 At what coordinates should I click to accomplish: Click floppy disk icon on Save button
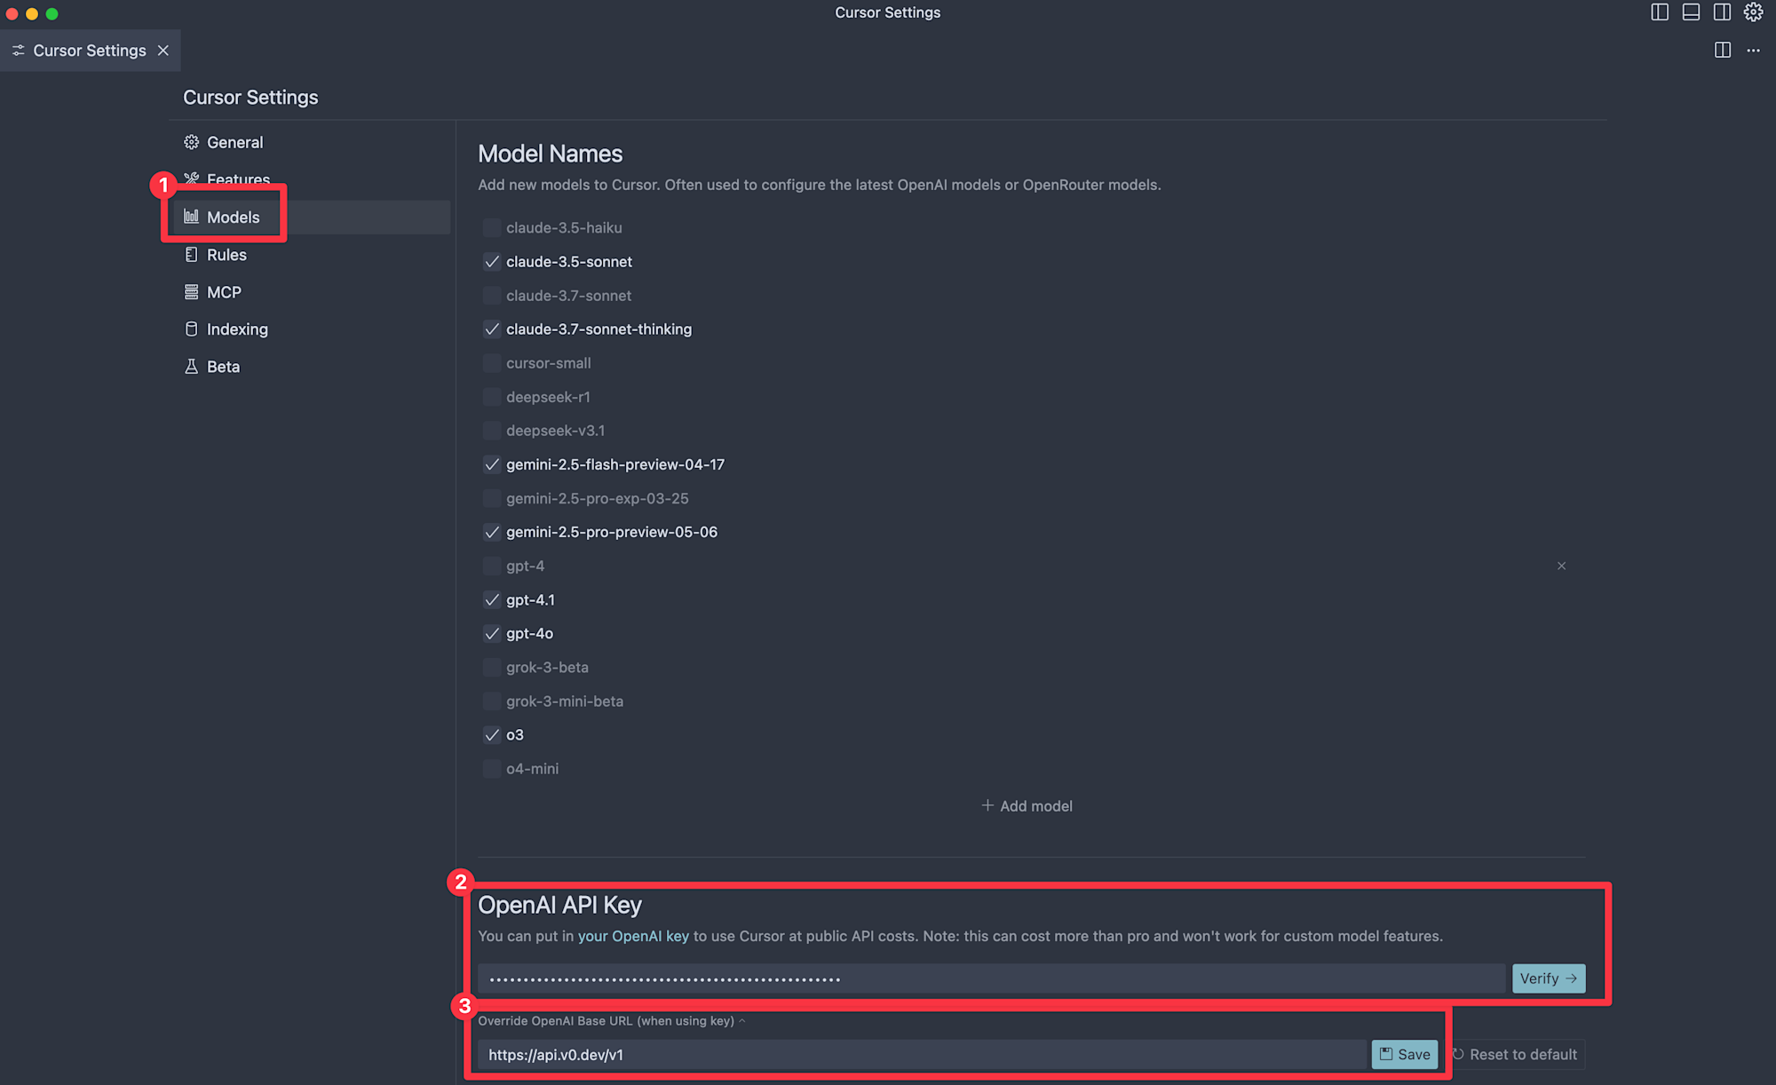click(x=1386, y=1054)
